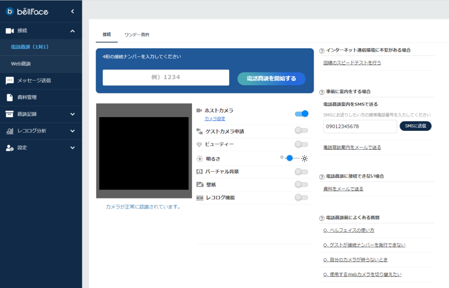This screenshot has width=449, height=288.
Task: Click the help icon beside インターネット通信環境に不安がある場合
Action: click(x=322, y=50)
